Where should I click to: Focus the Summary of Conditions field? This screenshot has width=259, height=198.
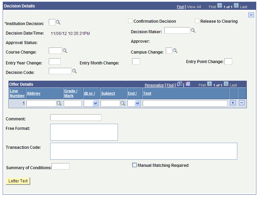(60, 166)
